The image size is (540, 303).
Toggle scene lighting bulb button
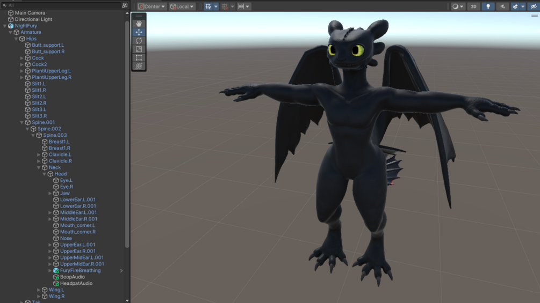488,6
